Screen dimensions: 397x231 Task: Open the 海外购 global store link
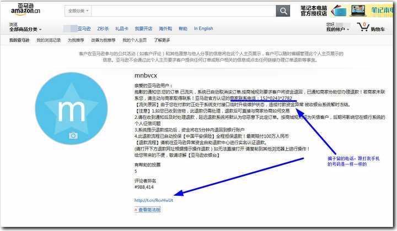coord(165,29)
